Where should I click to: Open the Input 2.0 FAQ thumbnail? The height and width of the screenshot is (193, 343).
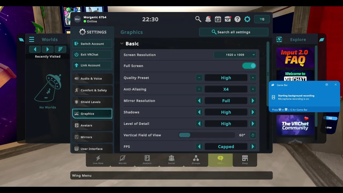click(x=295, y=57)
